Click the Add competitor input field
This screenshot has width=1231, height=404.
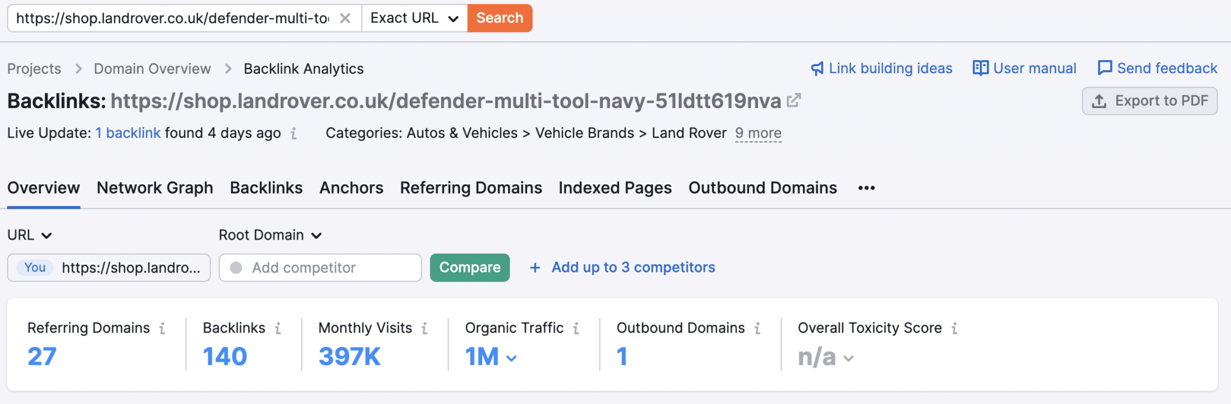320,268
